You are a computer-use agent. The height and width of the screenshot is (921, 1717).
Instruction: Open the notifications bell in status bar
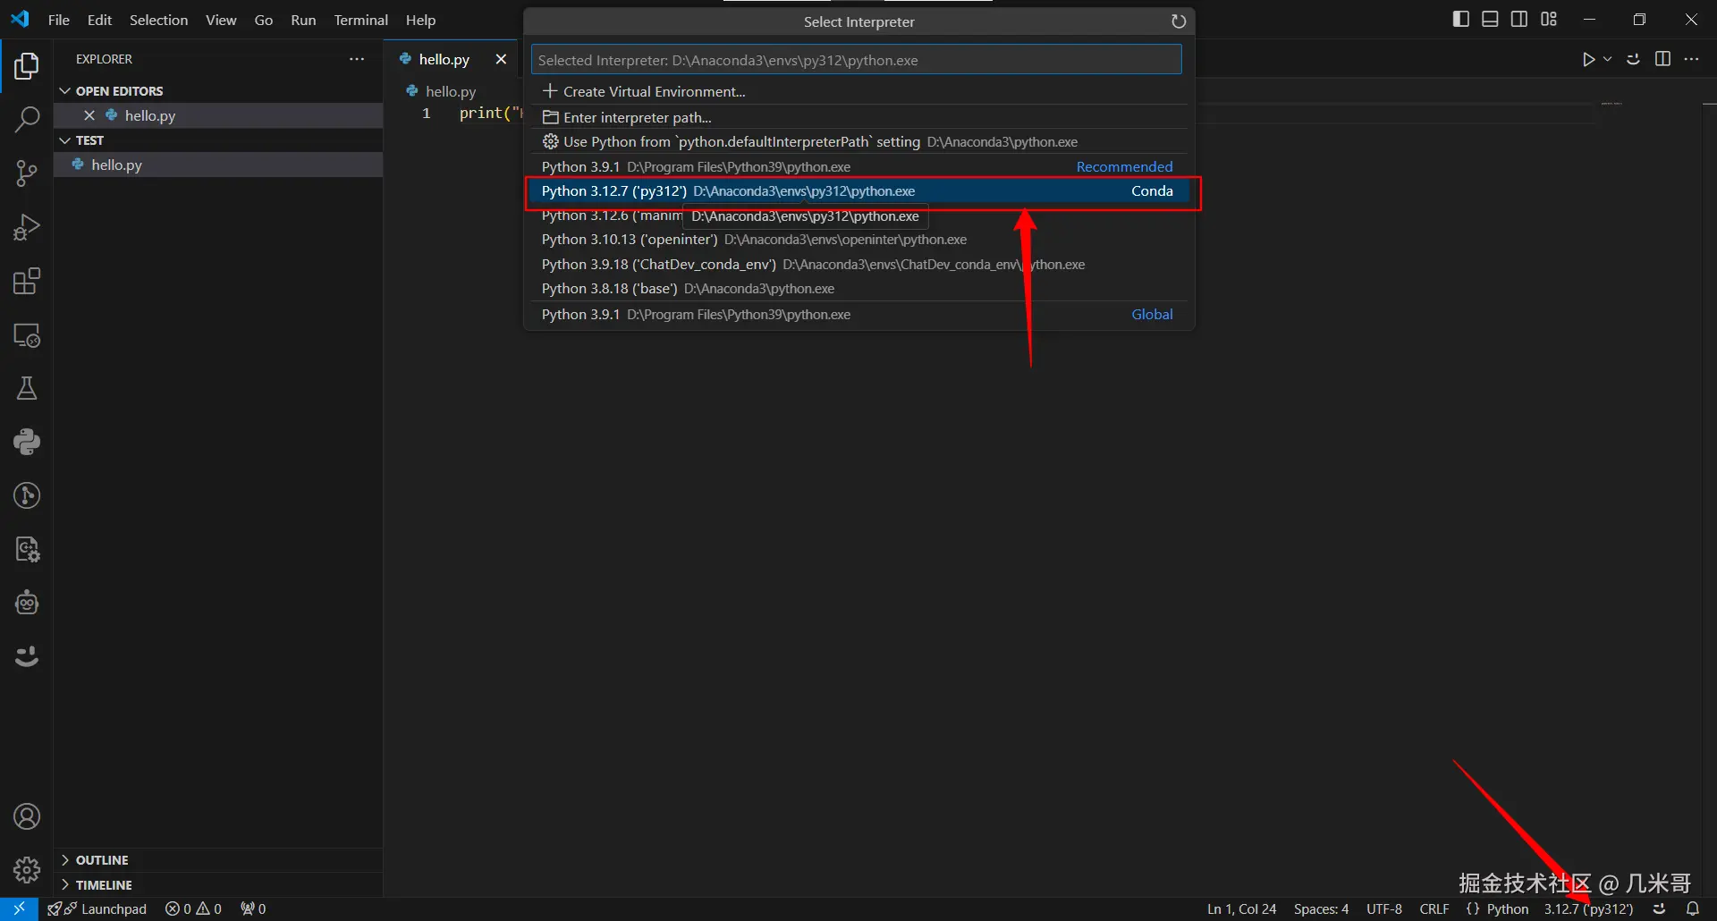tap(1692, 908)
